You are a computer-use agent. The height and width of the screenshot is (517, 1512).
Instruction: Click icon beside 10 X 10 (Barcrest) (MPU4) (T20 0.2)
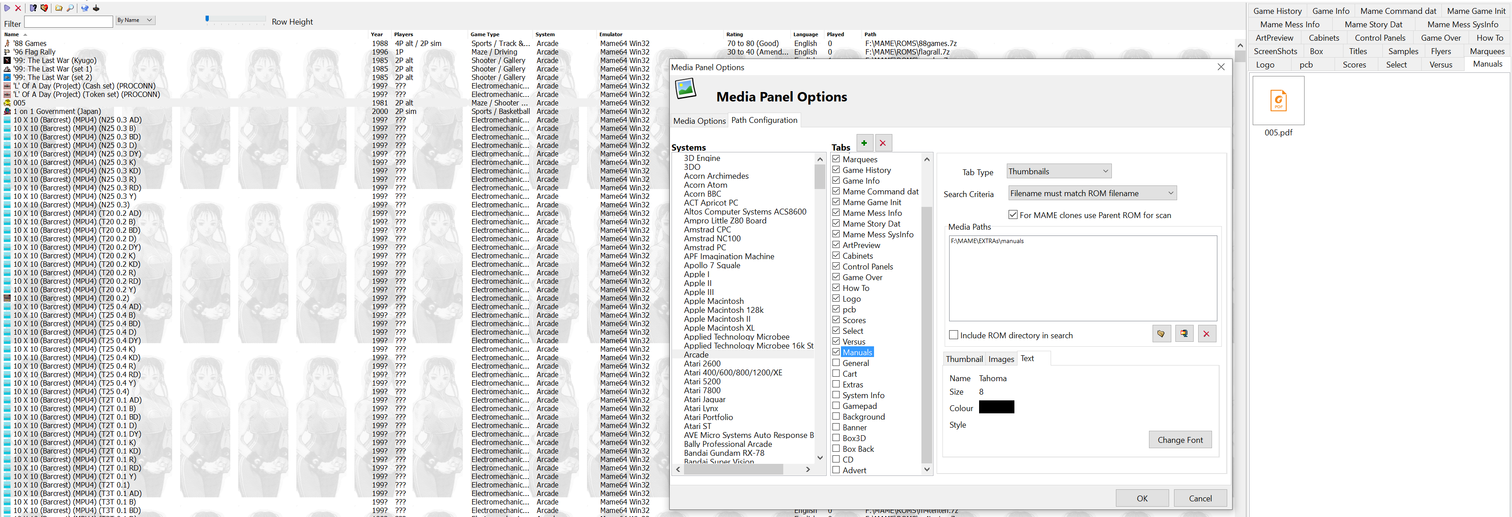point(7,298)
